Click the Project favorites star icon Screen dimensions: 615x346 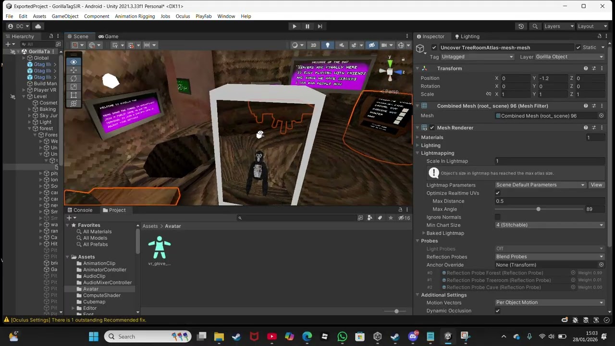[390, 218]
